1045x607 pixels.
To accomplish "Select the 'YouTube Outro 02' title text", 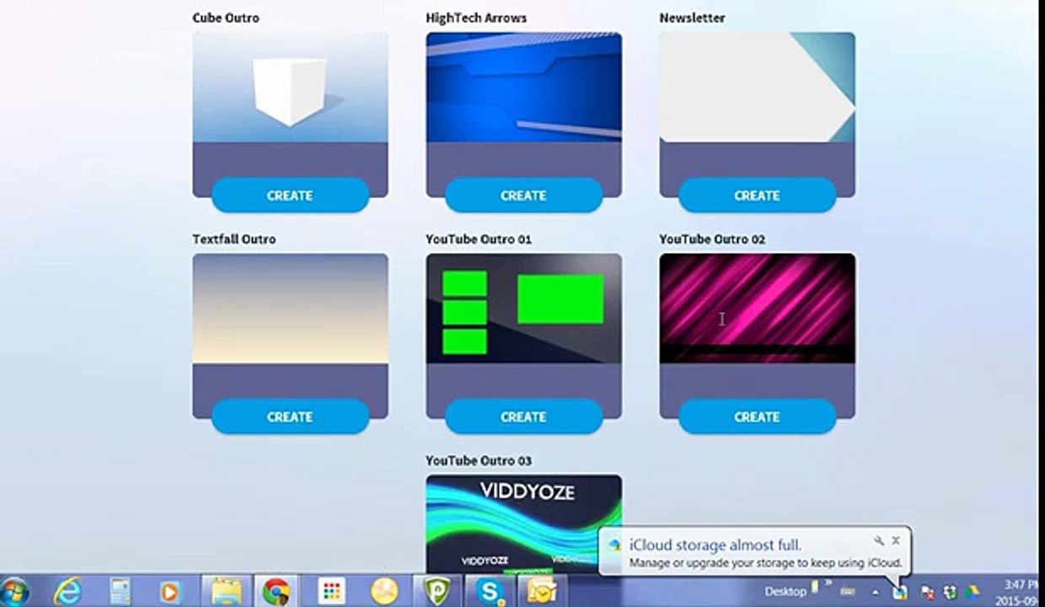I will (x=712, y=239).
